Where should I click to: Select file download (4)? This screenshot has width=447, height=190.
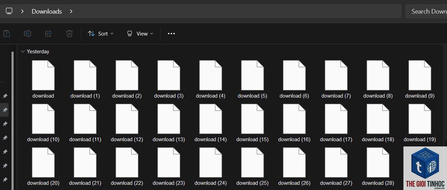[211, 79]
